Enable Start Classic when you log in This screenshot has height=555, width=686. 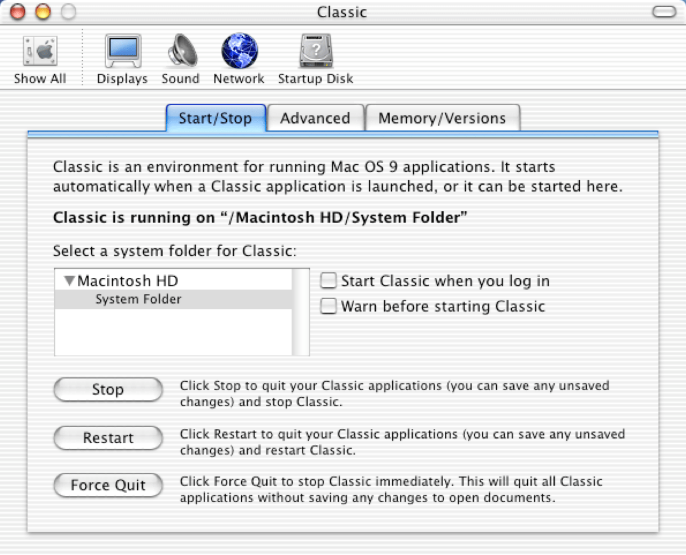[x=329, y=281]
